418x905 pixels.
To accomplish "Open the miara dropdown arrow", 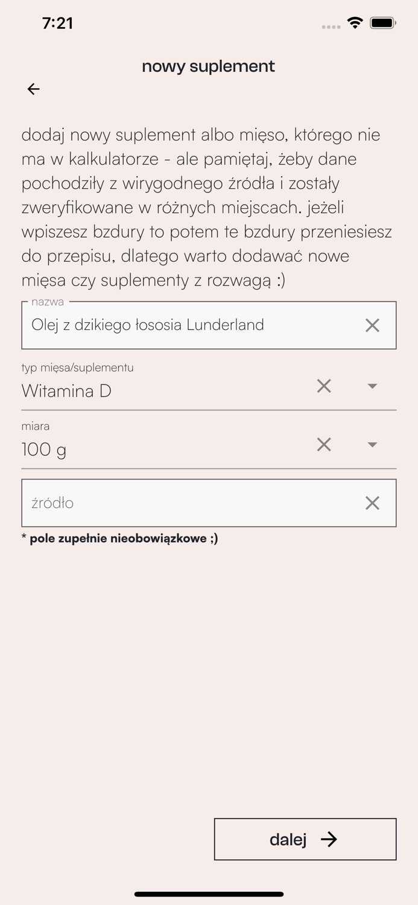I will [x=372, y=445].
